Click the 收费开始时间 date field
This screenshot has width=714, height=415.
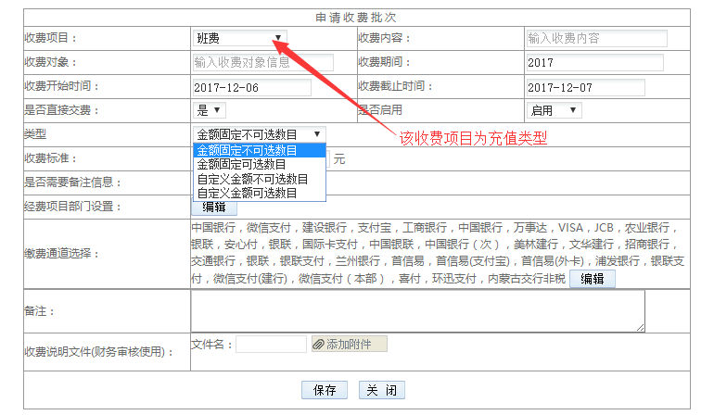251,87
